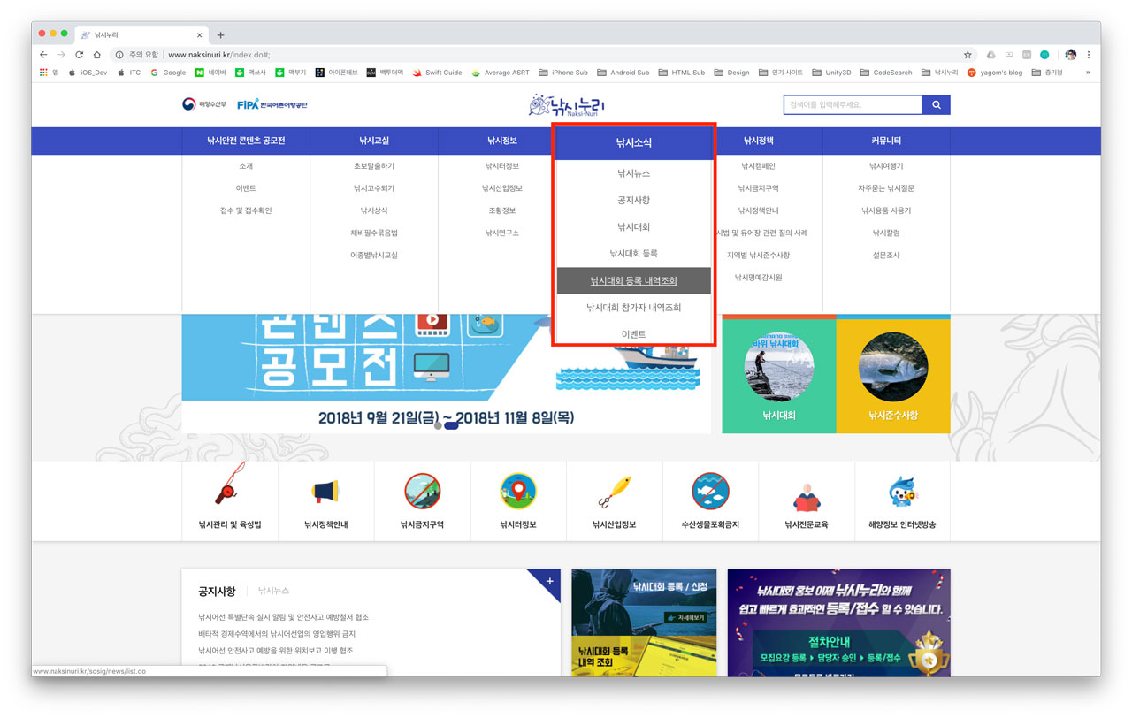Expand the 공지사항 panel with the plus
The image size is (1132, 718).
pyautogui.click(x=549, y=581)
